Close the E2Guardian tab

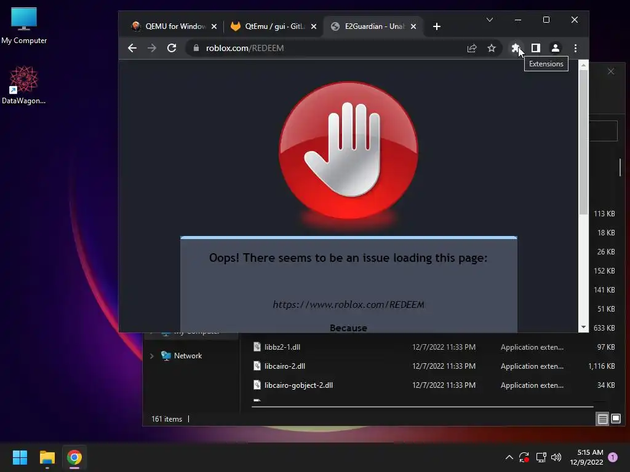(413, 26)
